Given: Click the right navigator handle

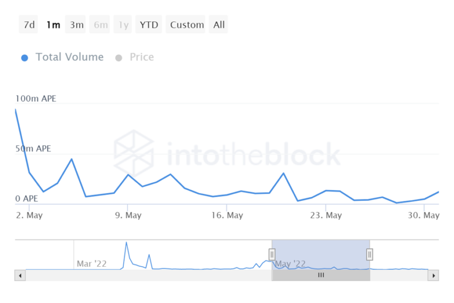Looking at the screenshot, I should pos(369,254).
